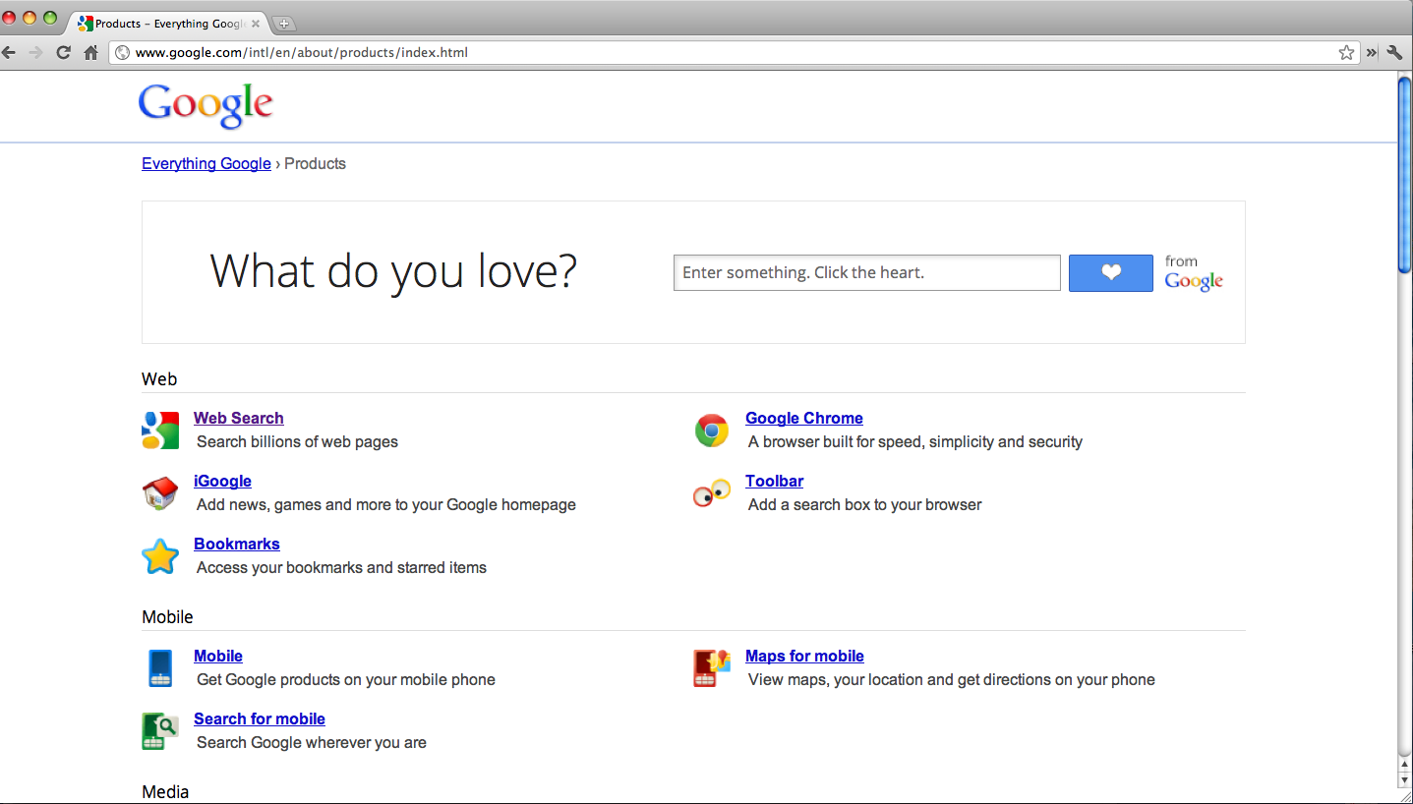Click 'Get Google products on your mobile phone' text

pos(346,679)
